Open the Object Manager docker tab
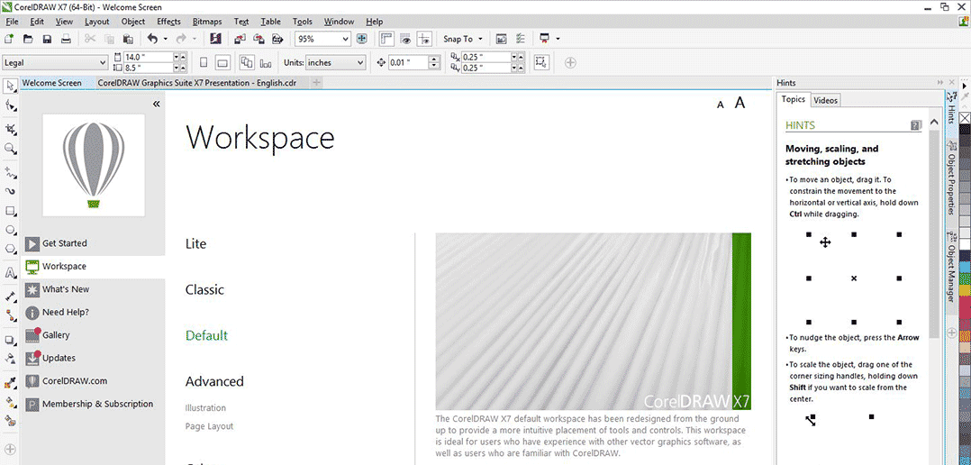 pos(952,268)
